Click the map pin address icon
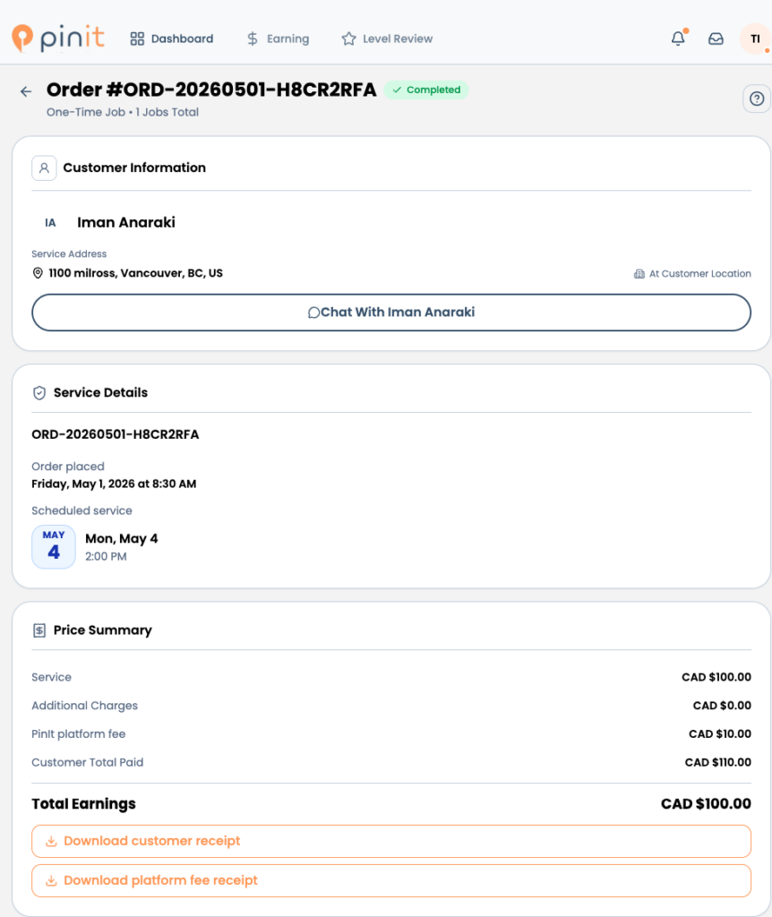The width and height of the screenshot is (772, 917). click(x=38, y=273)
